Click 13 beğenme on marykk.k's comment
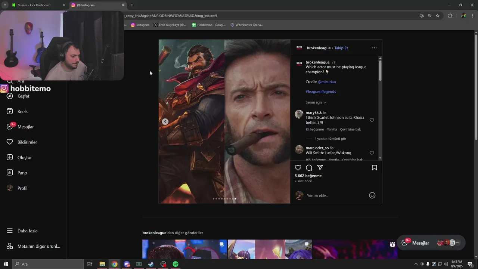This screenshot has height=269, width=478. point(314,129)
